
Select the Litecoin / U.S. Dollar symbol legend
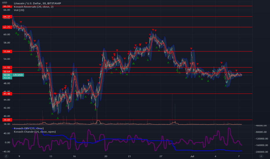(37, 3)
